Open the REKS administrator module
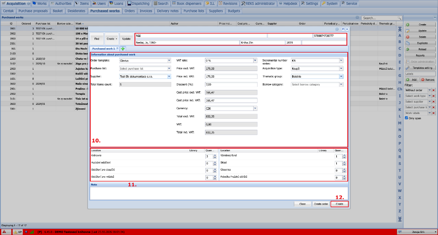The image size is (438, 235). pyautogui.click(x=259, y=4)
